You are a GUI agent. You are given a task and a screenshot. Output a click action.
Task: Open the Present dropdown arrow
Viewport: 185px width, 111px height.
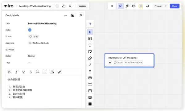point(166,6)
